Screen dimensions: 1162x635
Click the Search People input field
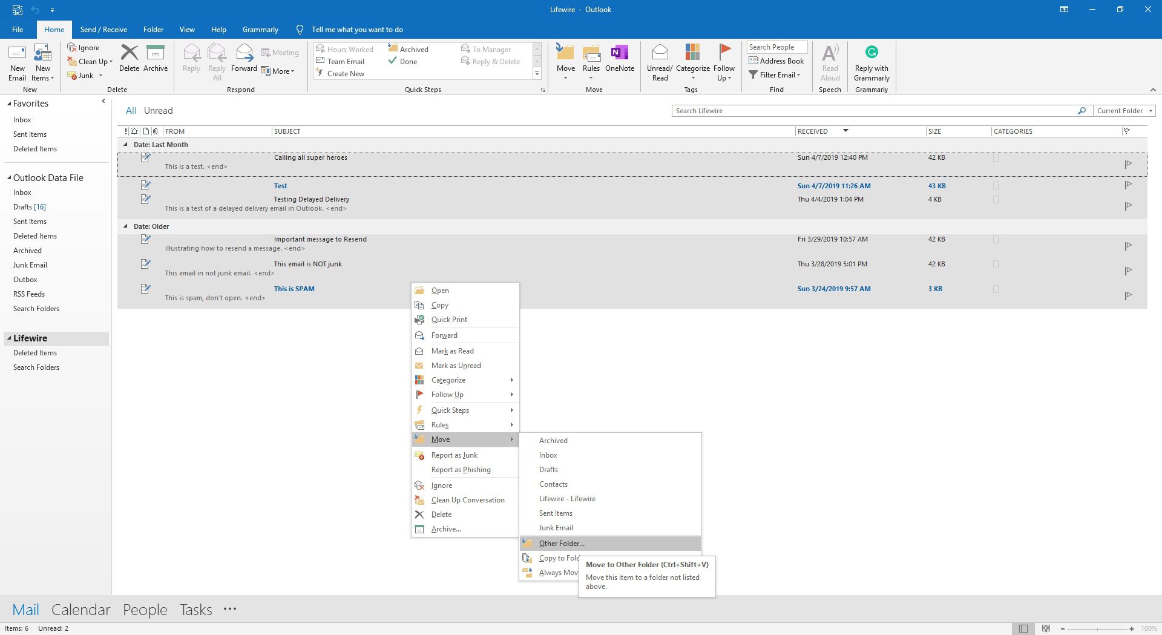[777, 47]
